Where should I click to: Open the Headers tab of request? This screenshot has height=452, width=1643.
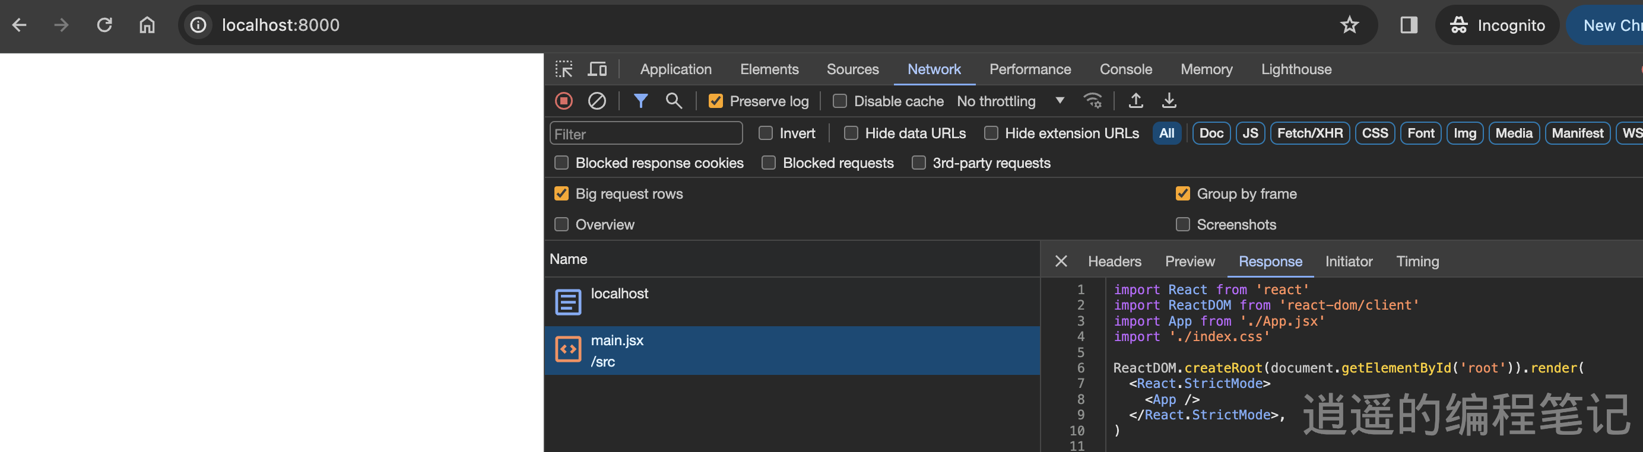click(x=1114, y=262)
